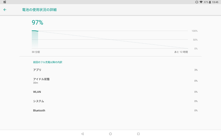This screenshot has width=221, height=138.
Task: Tap the 電池の使用状況の詳細 title
Action: 39,10
